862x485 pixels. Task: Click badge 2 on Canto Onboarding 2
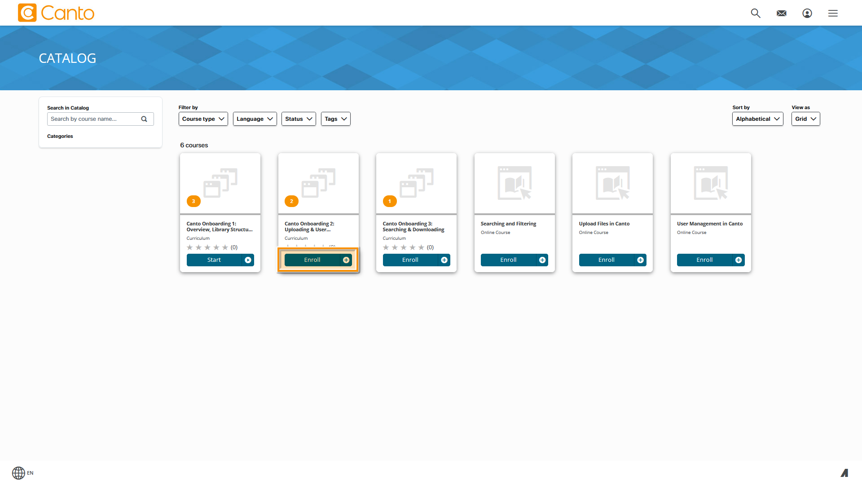click(x=291, y=201)
